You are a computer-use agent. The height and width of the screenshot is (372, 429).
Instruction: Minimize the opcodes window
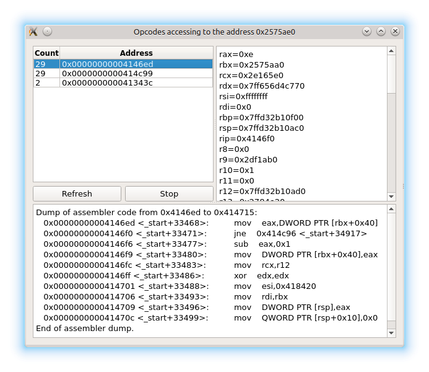tap(367, 32)
